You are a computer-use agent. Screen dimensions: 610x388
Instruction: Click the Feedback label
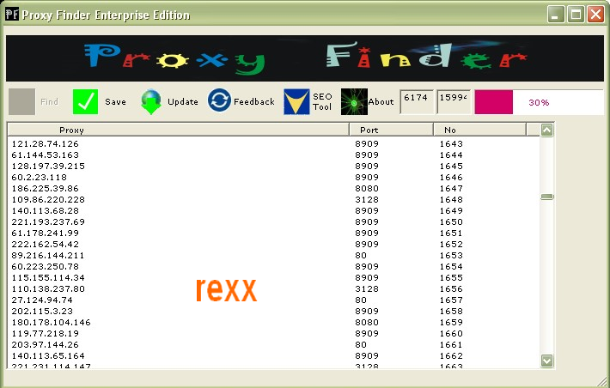click(254, 102)
